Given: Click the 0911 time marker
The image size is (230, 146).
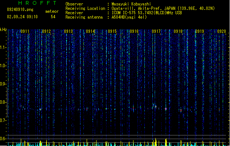Looking at the screenshot, I should pos(25,31).
